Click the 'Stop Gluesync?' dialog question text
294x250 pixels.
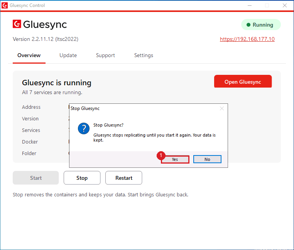108,125
